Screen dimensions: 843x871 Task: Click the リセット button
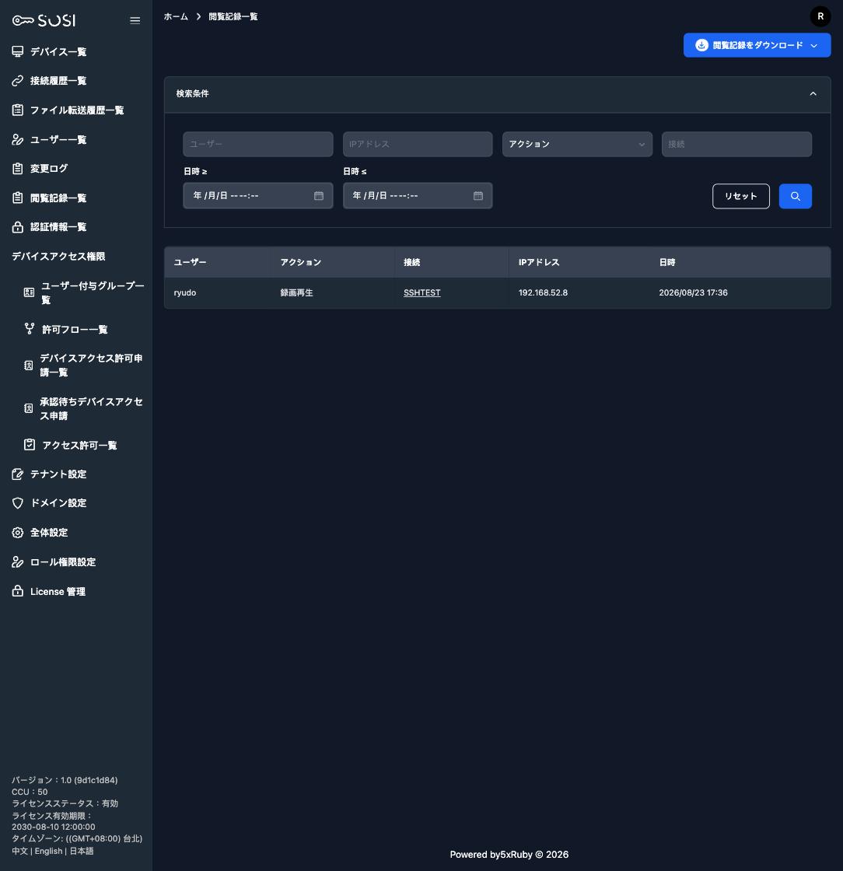click(x=741, y=196)
